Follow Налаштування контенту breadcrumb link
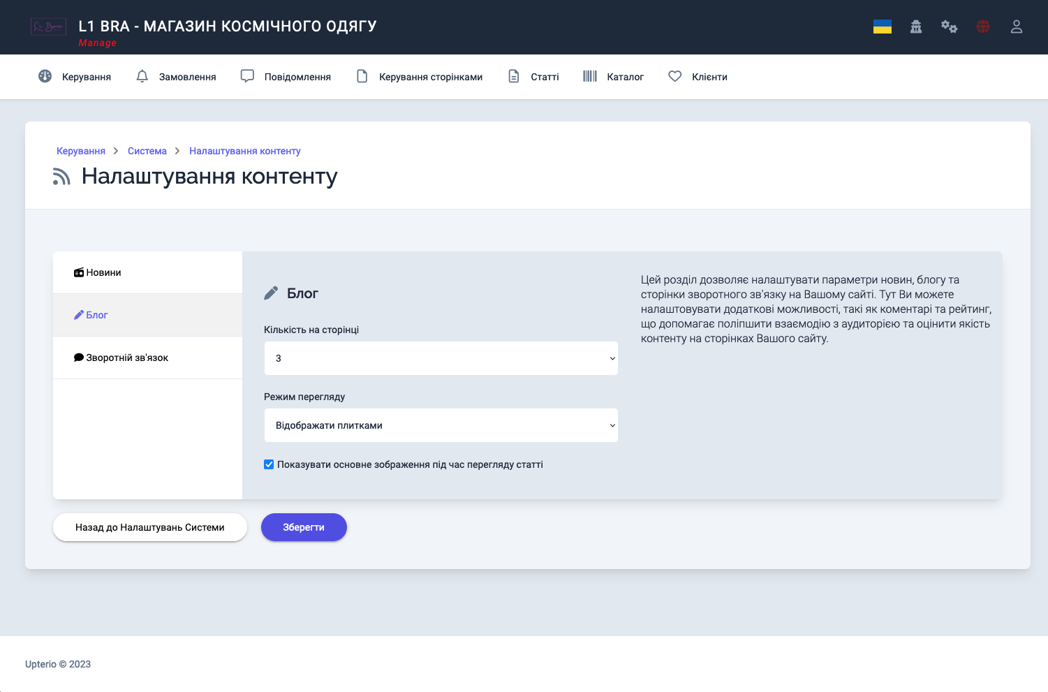 tap(245, 151)
